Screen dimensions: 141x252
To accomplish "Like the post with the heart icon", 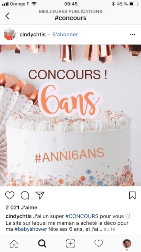I will (10, 195).
